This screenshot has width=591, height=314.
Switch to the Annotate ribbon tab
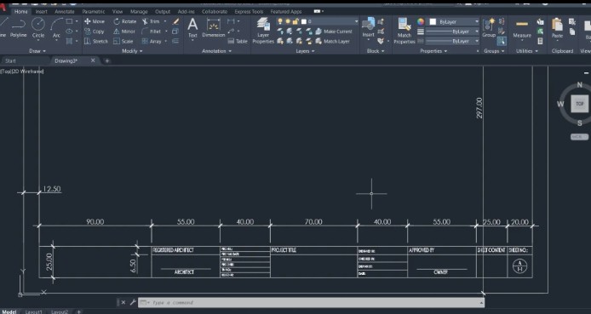[x=65, y=12]
